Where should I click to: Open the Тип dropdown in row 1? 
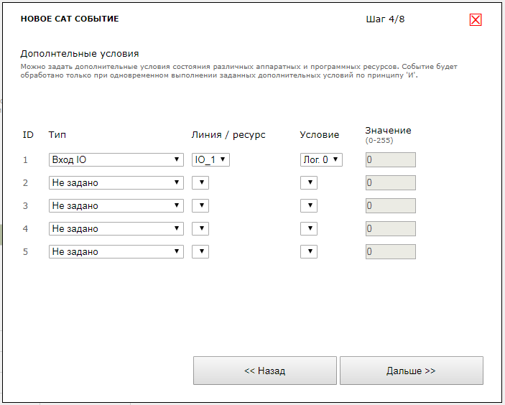[116, 160]
